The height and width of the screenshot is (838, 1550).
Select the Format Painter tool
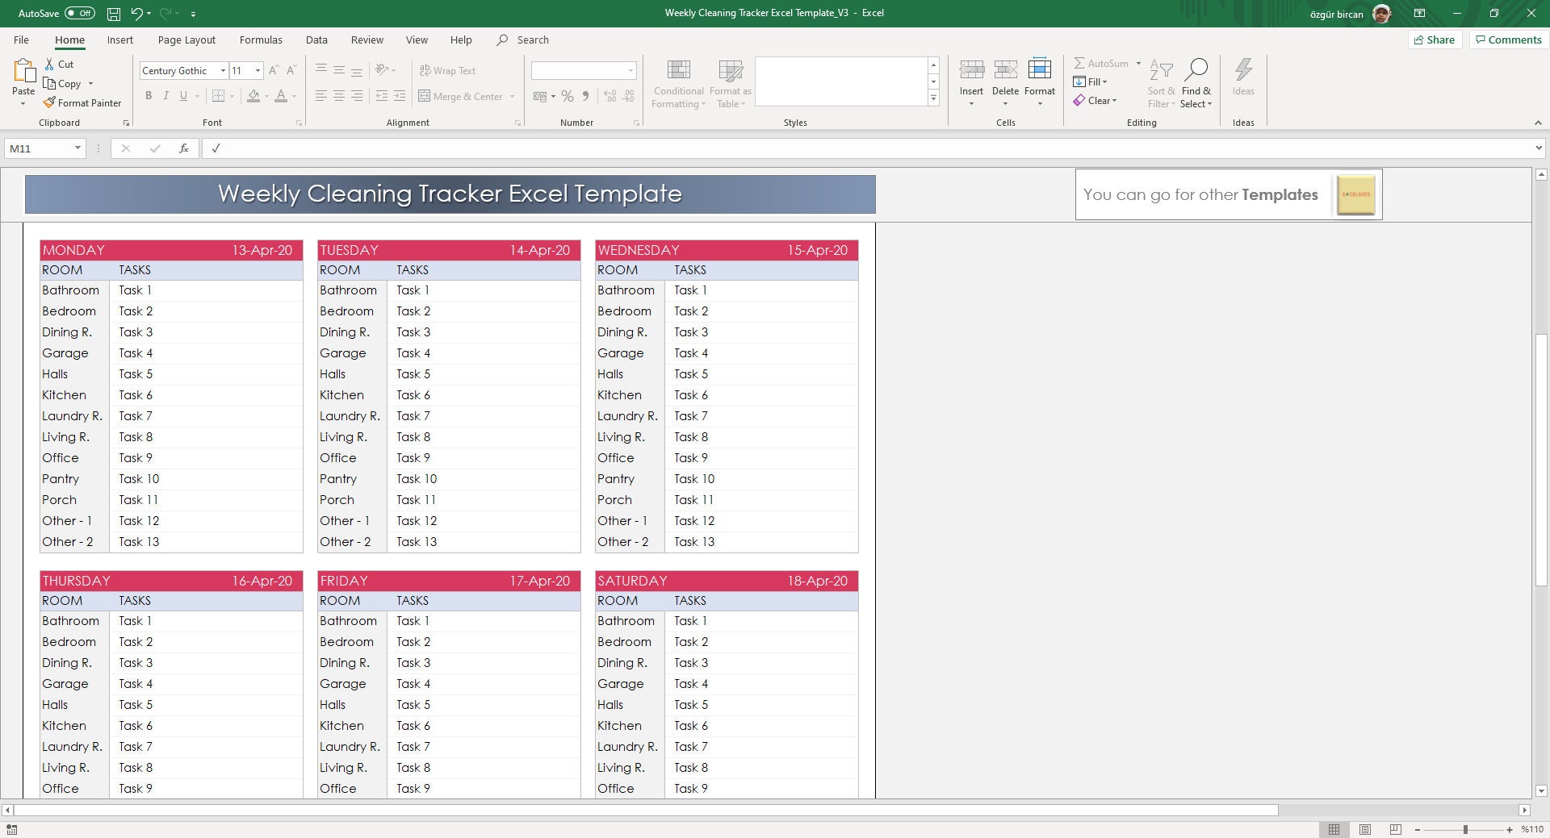83,102
